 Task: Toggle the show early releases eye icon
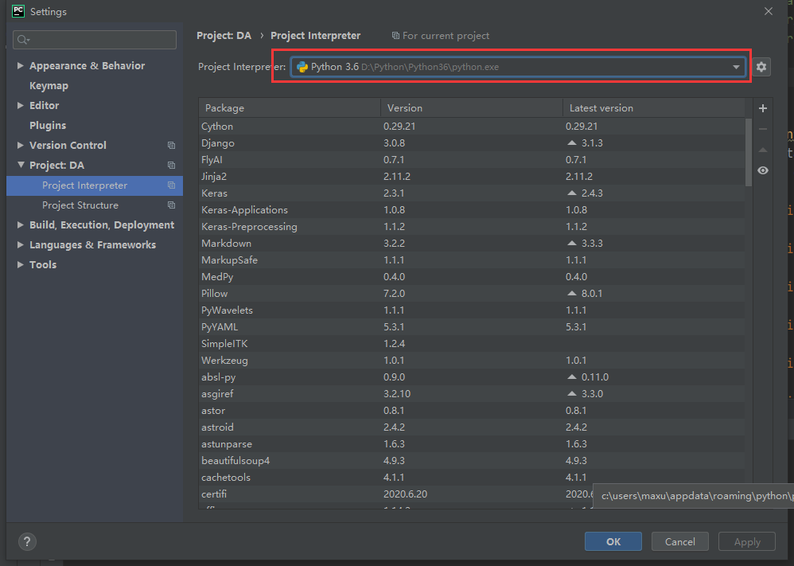(763, 170)
